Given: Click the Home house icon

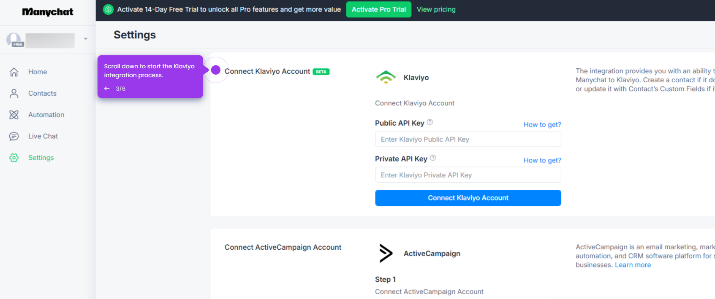Looking at the screenshot, I should click(x=14, y=72).
